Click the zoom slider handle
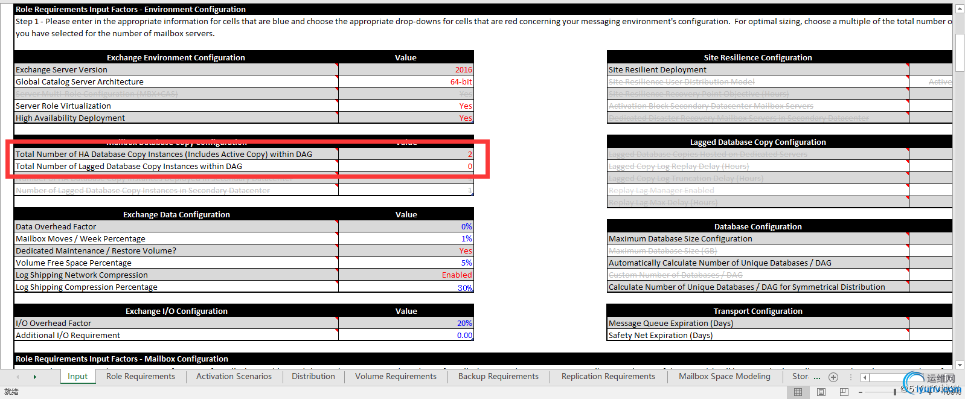965x399 pixels. (x=895, y=392)
